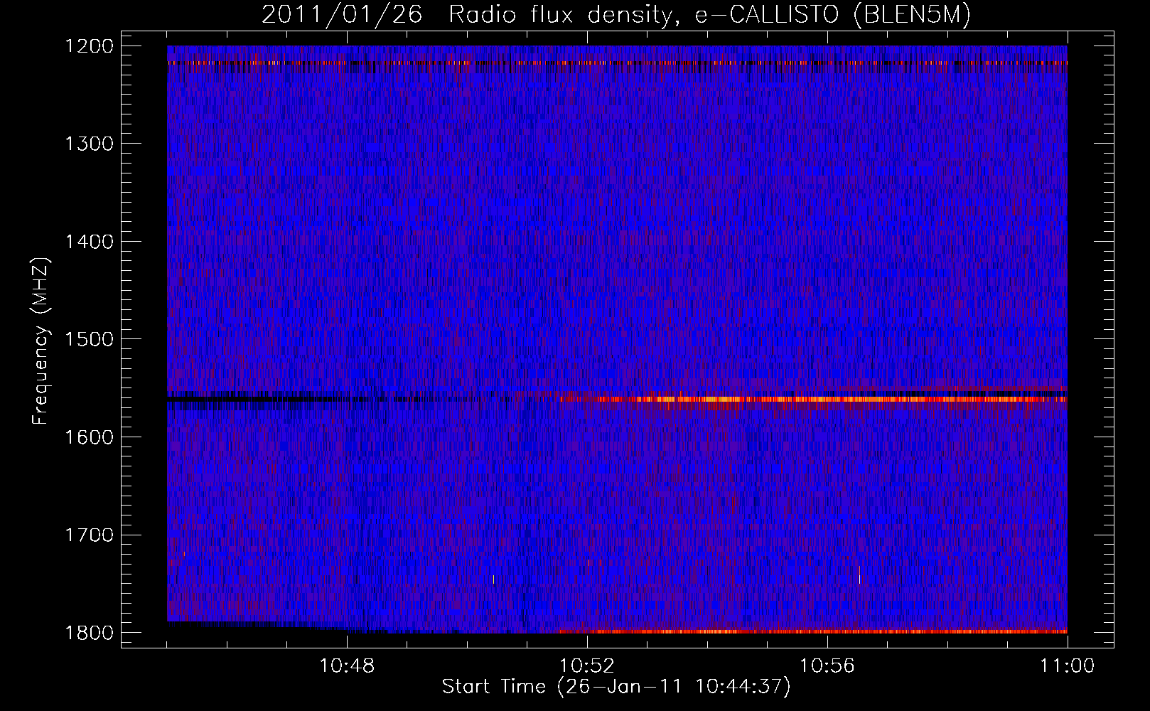Click the red band along 1800 MHz
This screenshot has height=711, width=1150.
tap(814, 631)
